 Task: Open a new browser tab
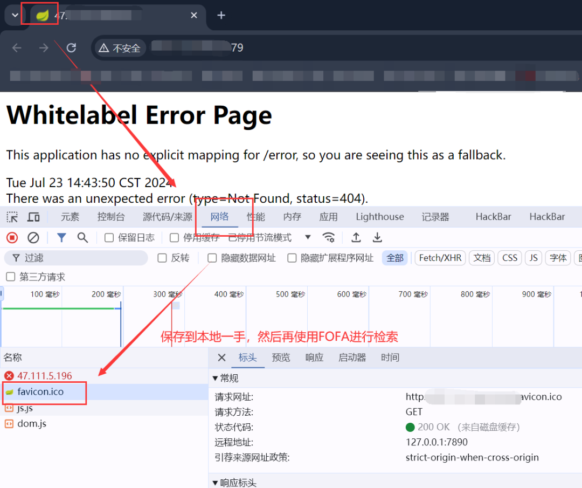pyautogui.click(x=221, y=15)
